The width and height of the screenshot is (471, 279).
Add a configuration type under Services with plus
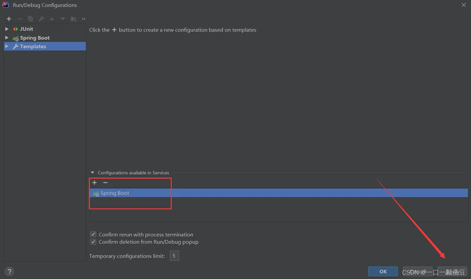[95, 183]
